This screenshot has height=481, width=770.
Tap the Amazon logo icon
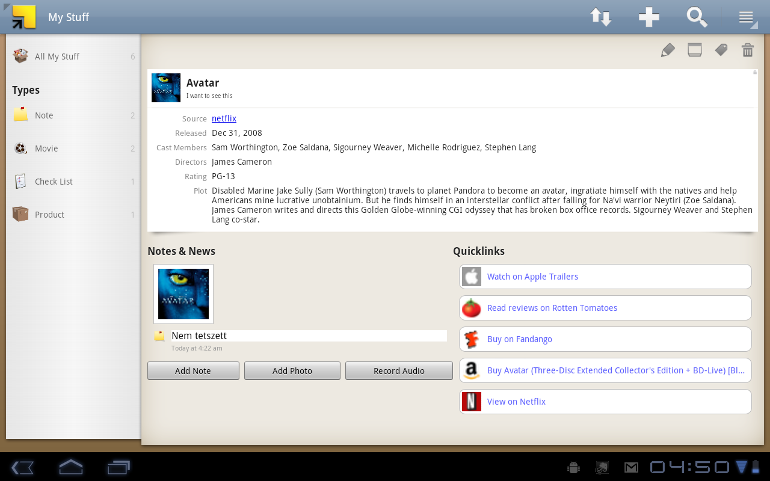[x=472, y=370]
